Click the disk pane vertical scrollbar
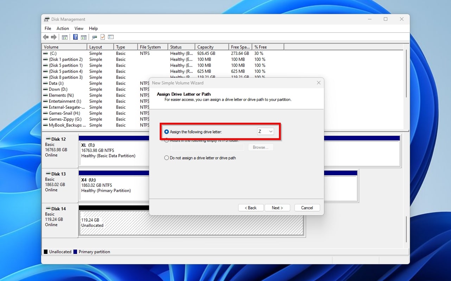The width and height of the screenshot is (451, 281). (x=406, y=229)
